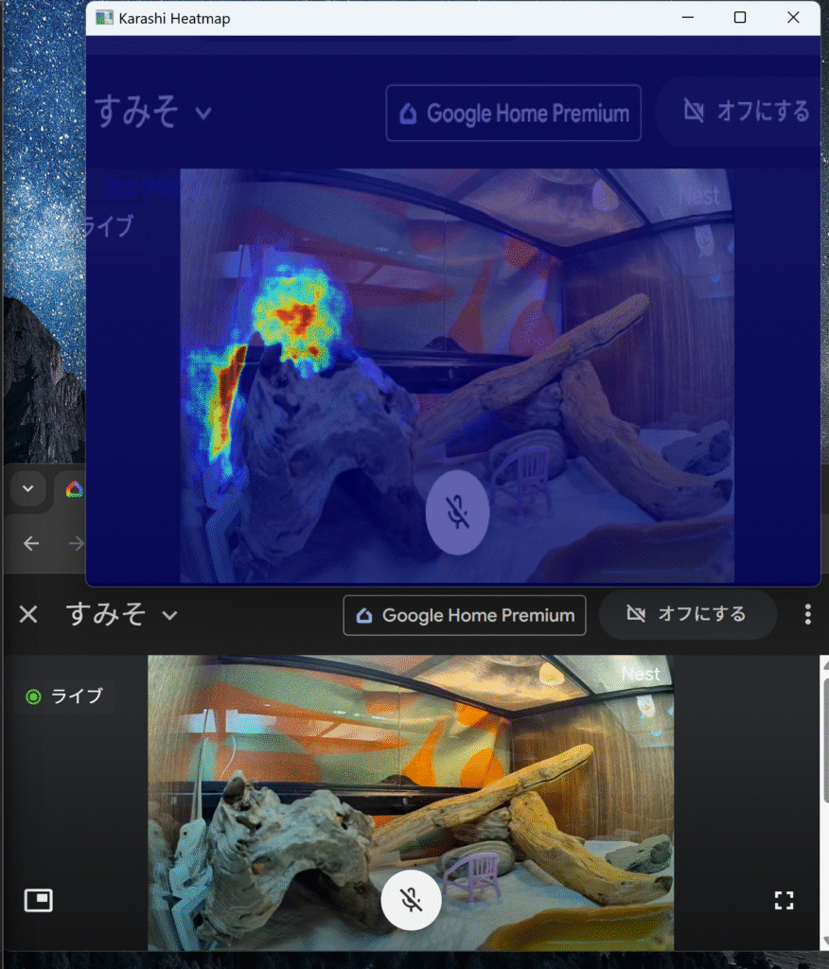Close the Karashi Heatmap window
This screenshot has width=829, height=969.
pos(793,18)
